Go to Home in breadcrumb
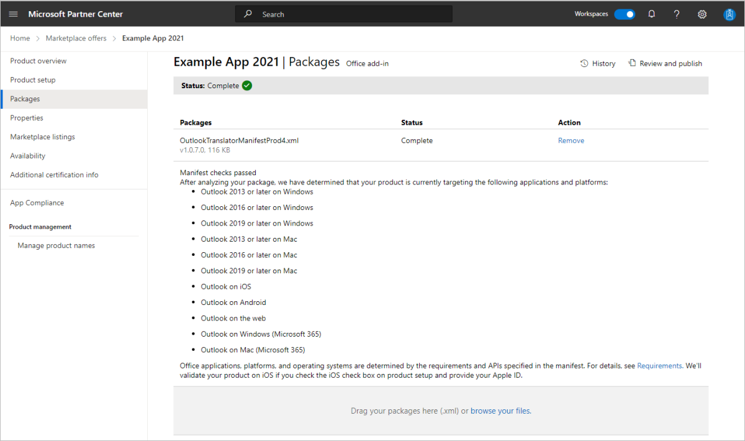This screenshot has width=745, height=441. (20, 39)
